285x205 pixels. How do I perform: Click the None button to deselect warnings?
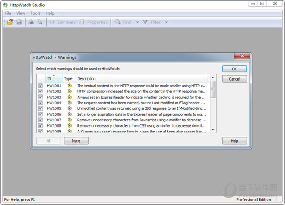tap(76, 140)
